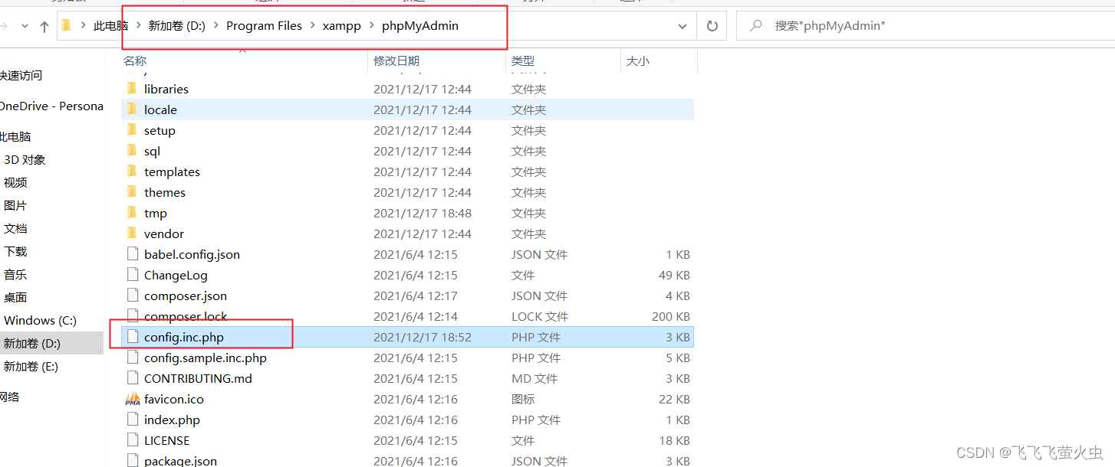Select the vendor folder icon

click(131, 233)
